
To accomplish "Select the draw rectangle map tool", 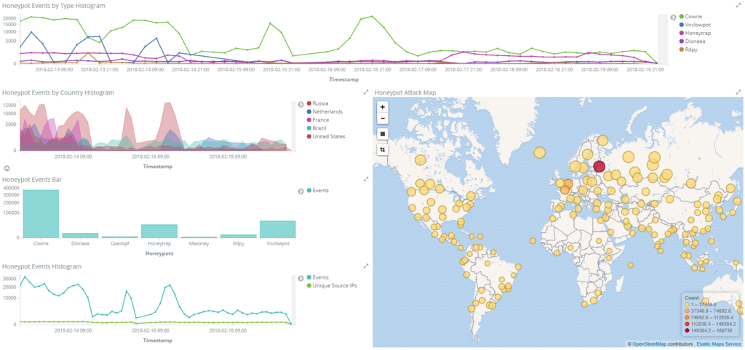I will coord(383,134).
